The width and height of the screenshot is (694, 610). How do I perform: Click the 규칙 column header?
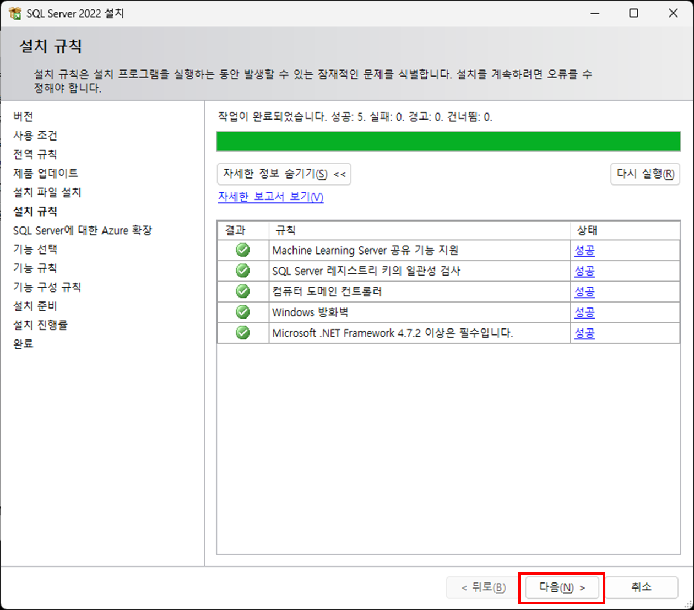(419, 230)
